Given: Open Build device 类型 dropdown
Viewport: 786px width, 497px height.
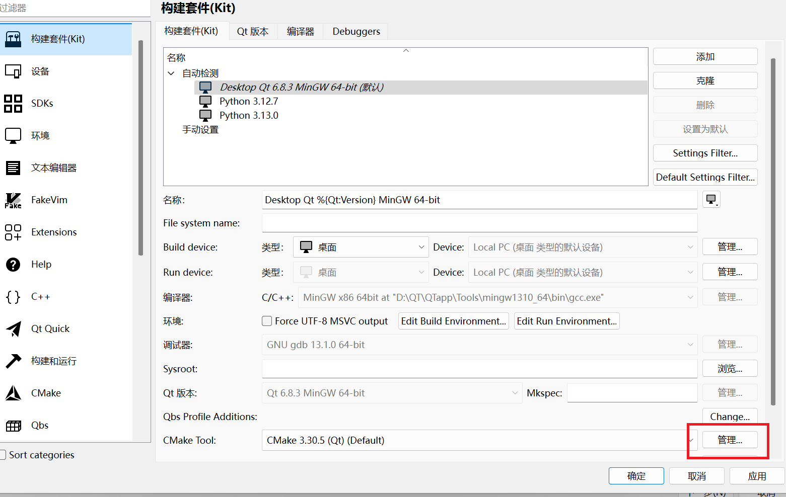Looking at the screenshot, I should (x=361, y=247).
